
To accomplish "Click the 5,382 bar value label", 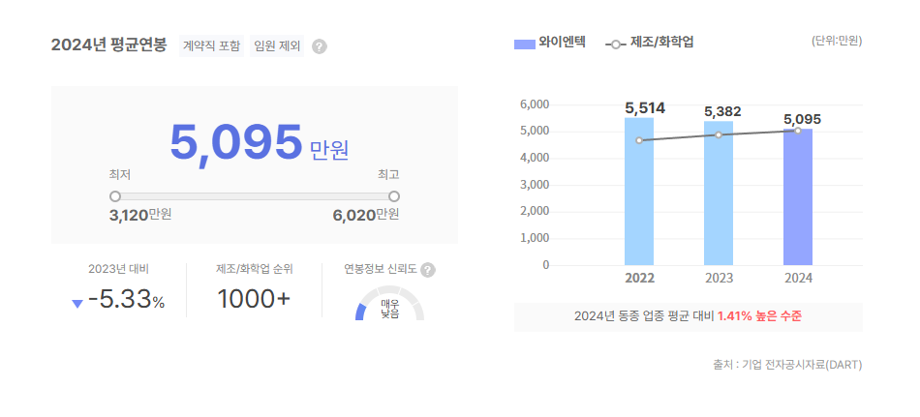I will tap(722, 111).
